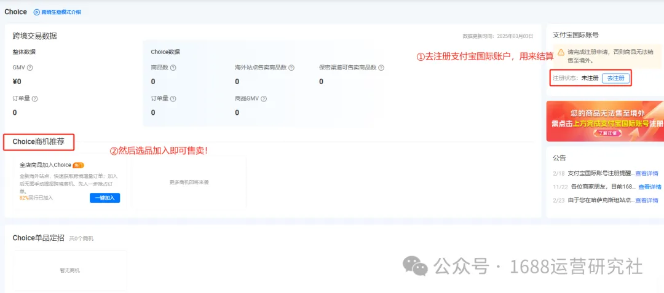The width and height of the screenshot is (664, 293).
Task: Click the Choice page title at top
Action: coord(15,12)
